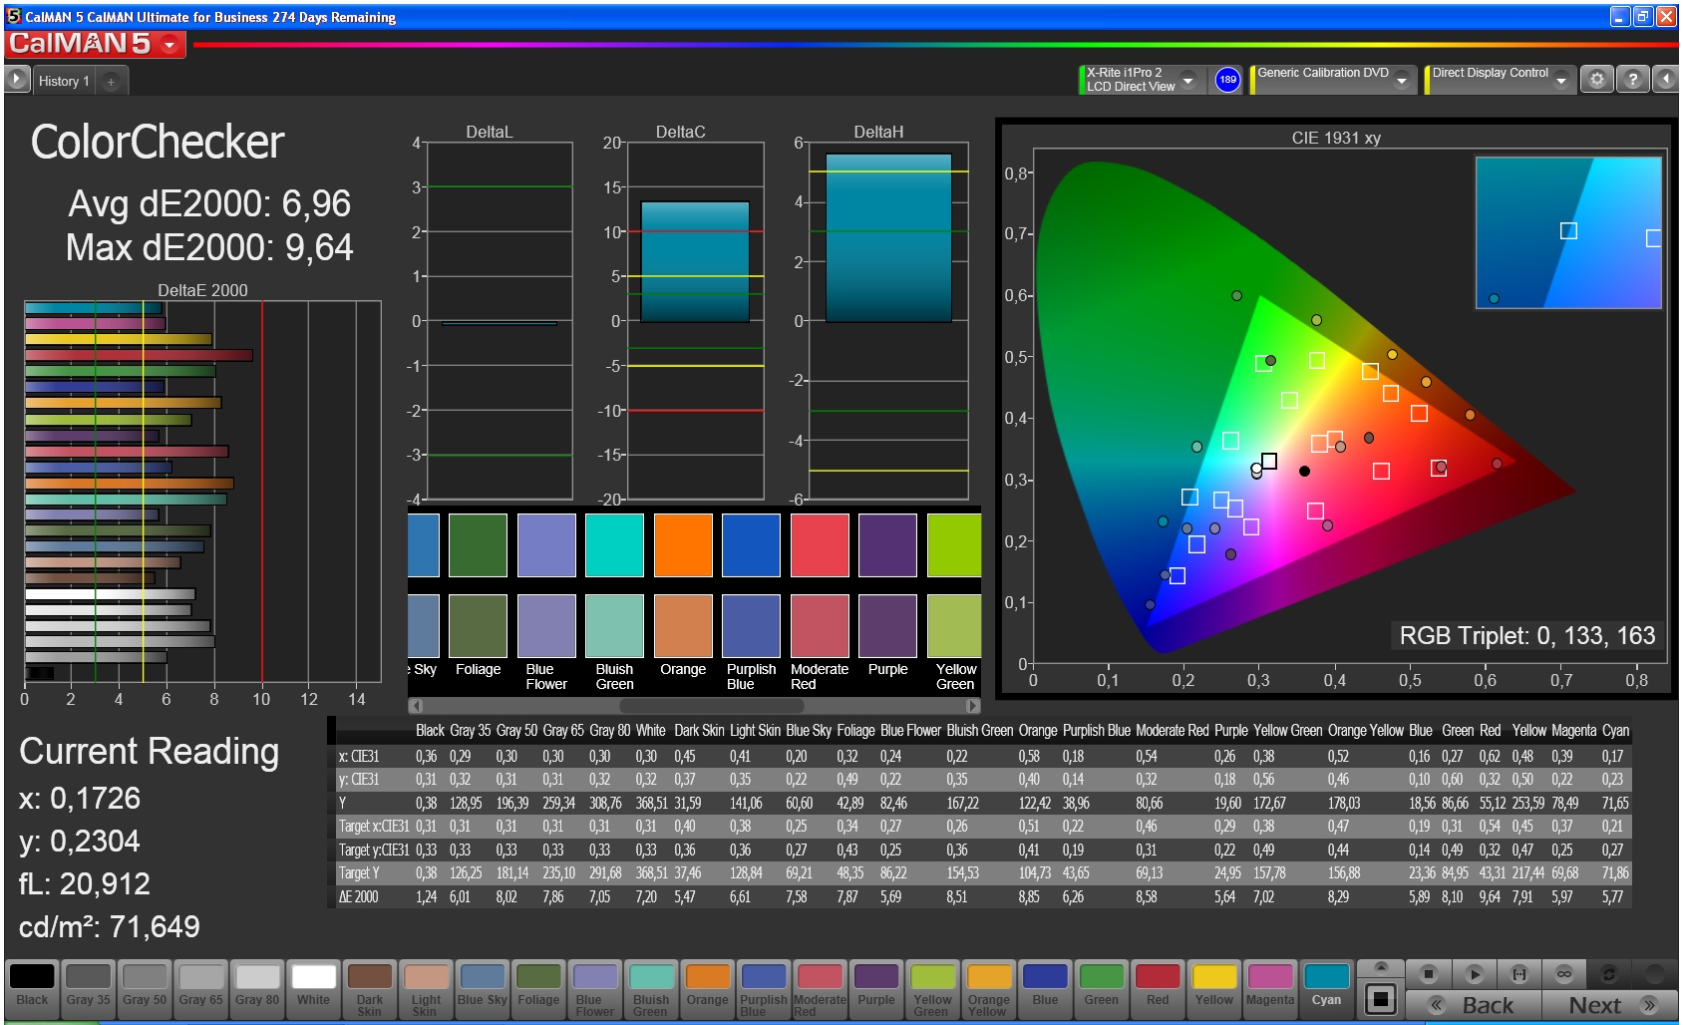Click the RGB Triplet: 0, 133, 163 label
The height and width of the screenshot is (1025, 1683).
coord(1526,636)
